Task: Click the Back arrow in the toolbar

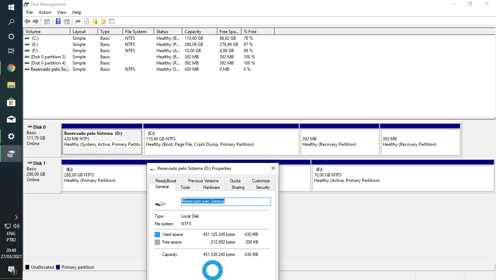Action: pyautogui.click(x=27, y=22)
